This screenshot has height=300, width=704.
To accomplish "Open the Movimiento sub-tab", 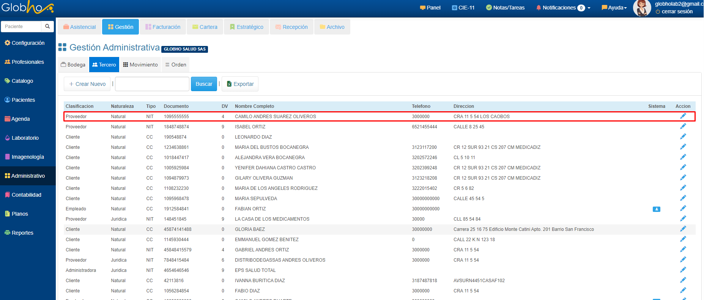I will pyautogui.click(x=140, y=65).
